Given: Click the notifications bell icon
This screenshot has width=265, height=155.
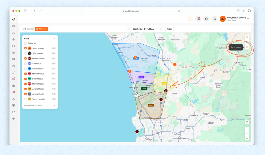Looking at the screenshot, I should 215,19.
